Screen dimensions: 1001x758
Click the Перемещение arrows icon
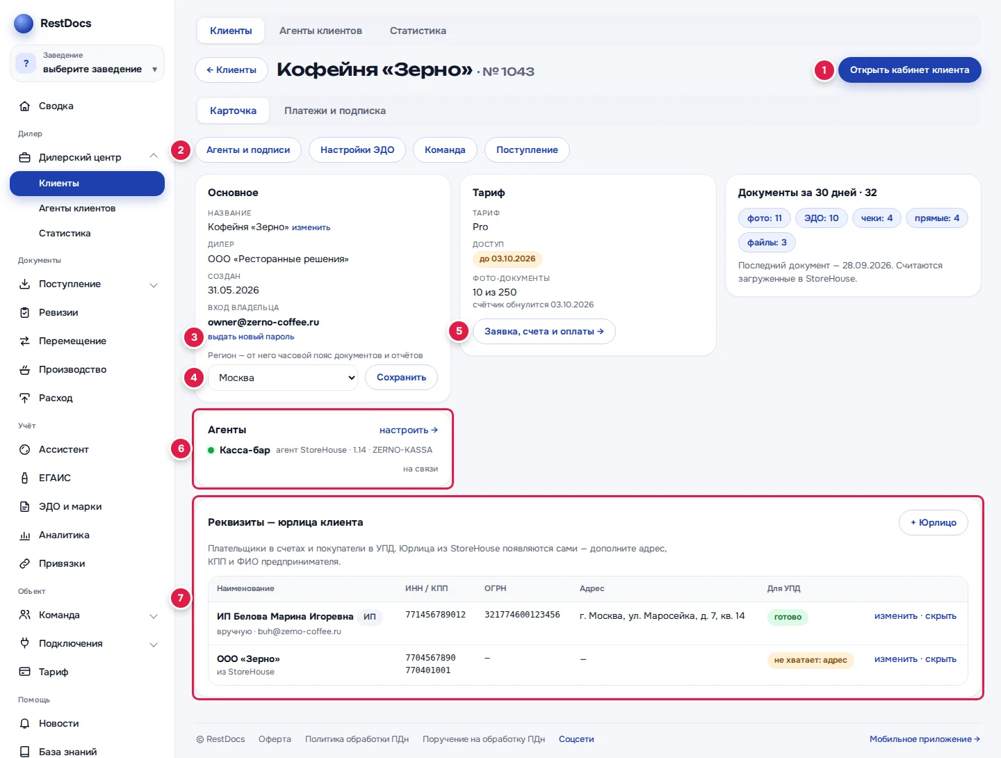[25, 341]
